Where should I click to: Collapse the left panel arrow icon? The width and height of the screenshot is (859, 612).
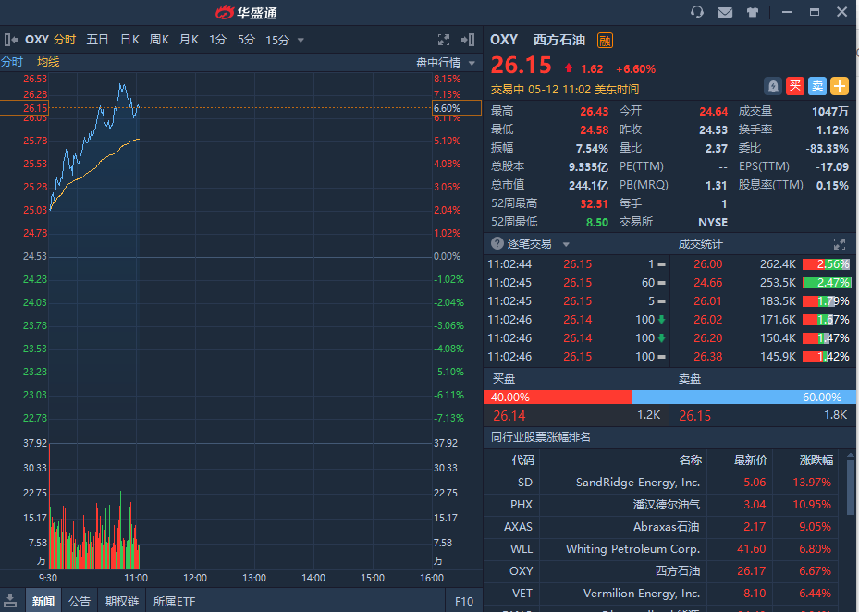click(10, 40)
